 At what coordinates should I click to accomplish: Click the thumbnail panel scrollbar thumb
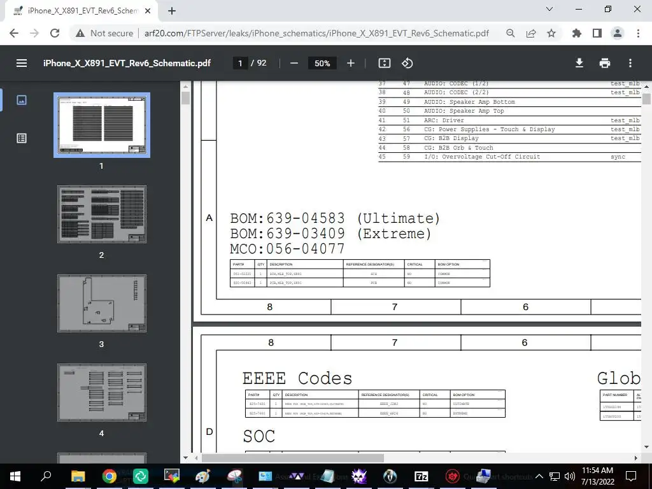pos(185,98)
